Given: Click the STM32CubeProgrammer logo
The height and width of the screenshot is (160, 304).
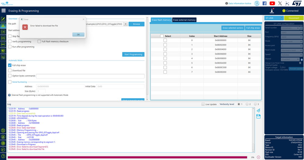Looking at the screenshot, I should (x=7, y=3).
